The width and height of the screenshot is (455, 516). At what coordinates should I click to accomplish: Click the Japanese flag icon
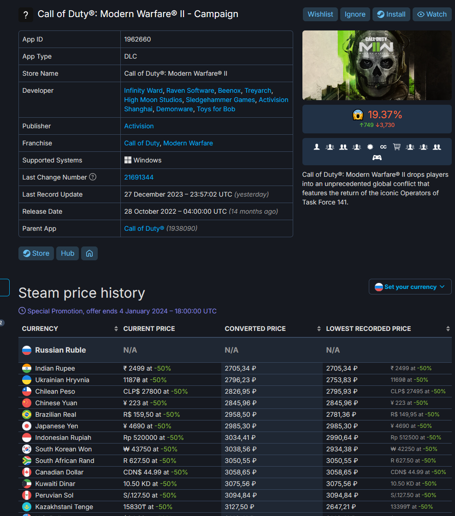pyautogui.click(x=27, y=426)
